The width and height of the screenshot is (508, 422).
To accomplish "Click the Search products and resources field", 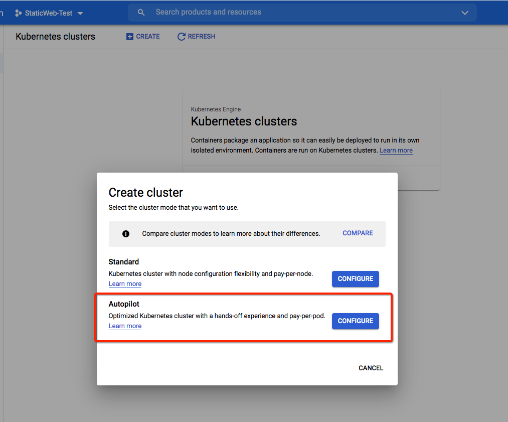I will (x=226, y=12).
